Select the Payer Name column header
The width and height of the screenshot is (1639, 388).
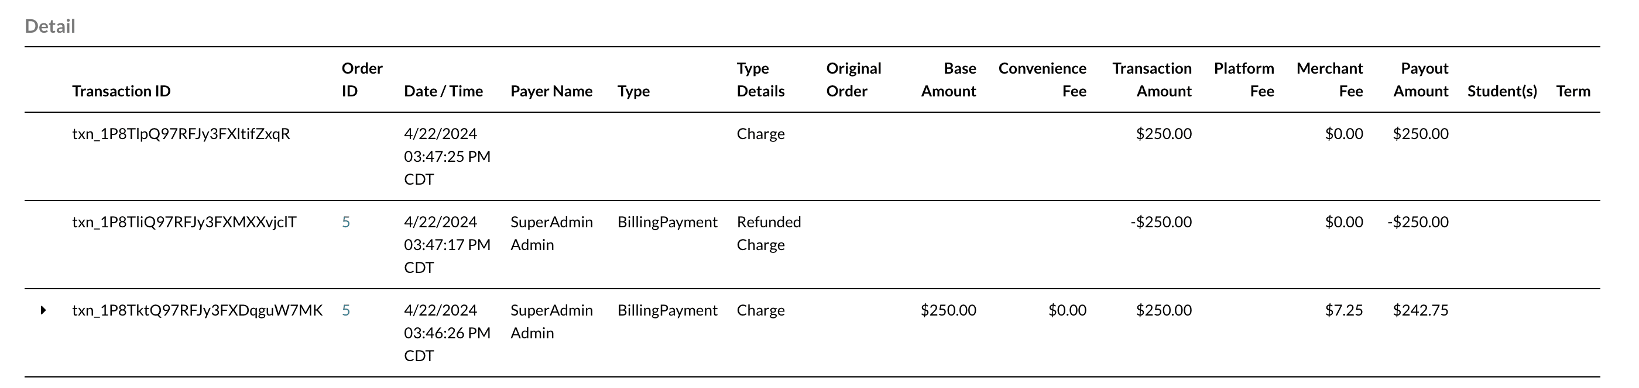coord(551,91)
